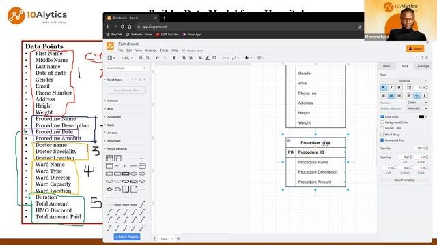
Task: Center-align text horizontally
Action: point(391,95)
